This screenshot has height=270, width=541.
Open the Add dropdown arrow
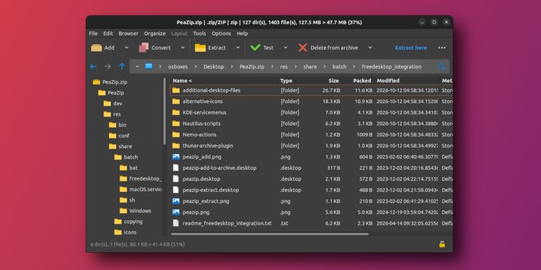(x=126, y=48)
